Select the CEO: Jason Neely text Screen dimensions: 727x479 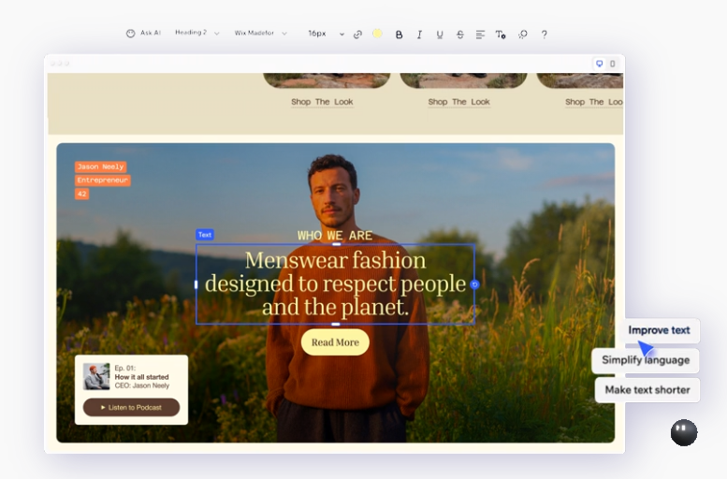tap(142, 385)
